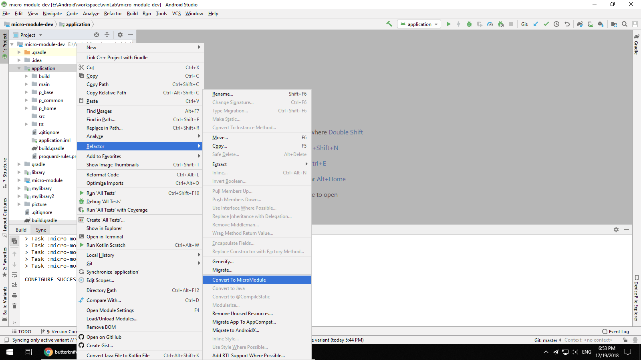Switch to the Sync tab

point(41,230)
